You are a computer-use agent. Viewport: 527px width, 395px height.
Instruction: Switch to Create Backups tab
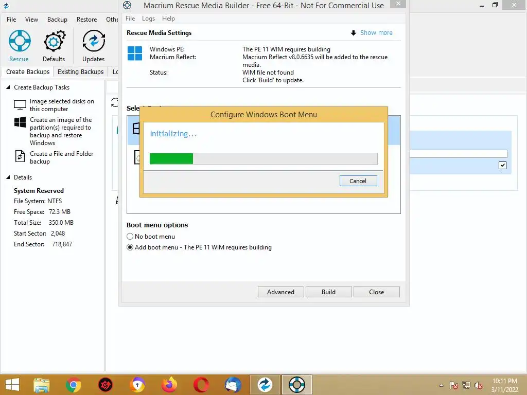tap(28, 72)
